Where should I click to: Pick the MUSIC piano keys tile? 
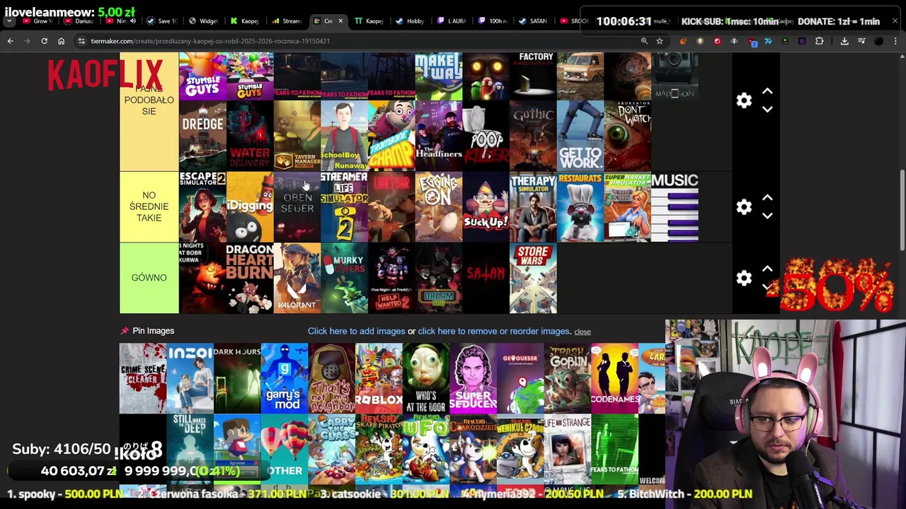point(675,206)
